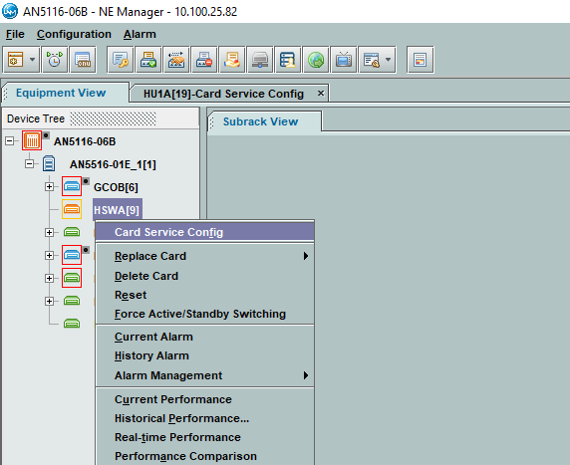
Task: Collapse the AN5516-01E_1[1] subrack node
Action: pyautogui.click(x=30, y=164)
